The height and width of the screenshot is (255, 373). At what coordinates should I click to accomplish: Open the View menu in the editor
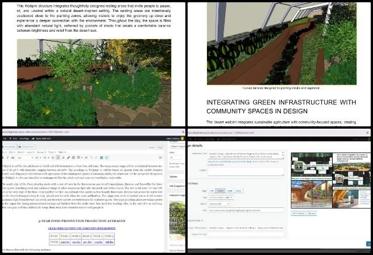tap(20, 152)
